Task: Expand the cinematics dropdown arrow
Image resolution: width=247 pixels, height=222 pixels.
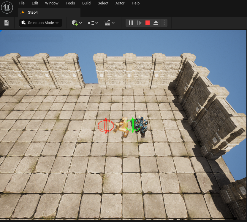Action: [113, 23]
